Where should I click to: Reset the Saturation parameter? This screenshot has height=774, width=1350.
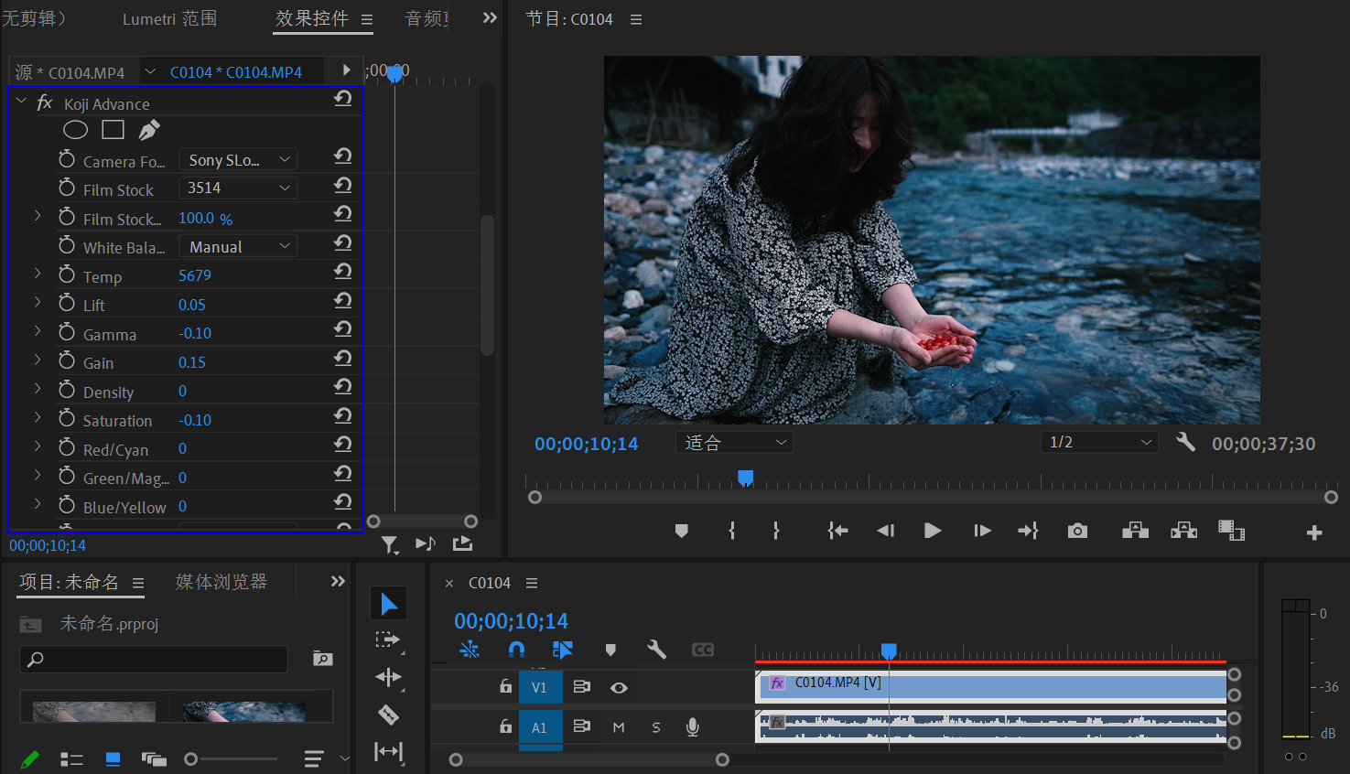343,416
